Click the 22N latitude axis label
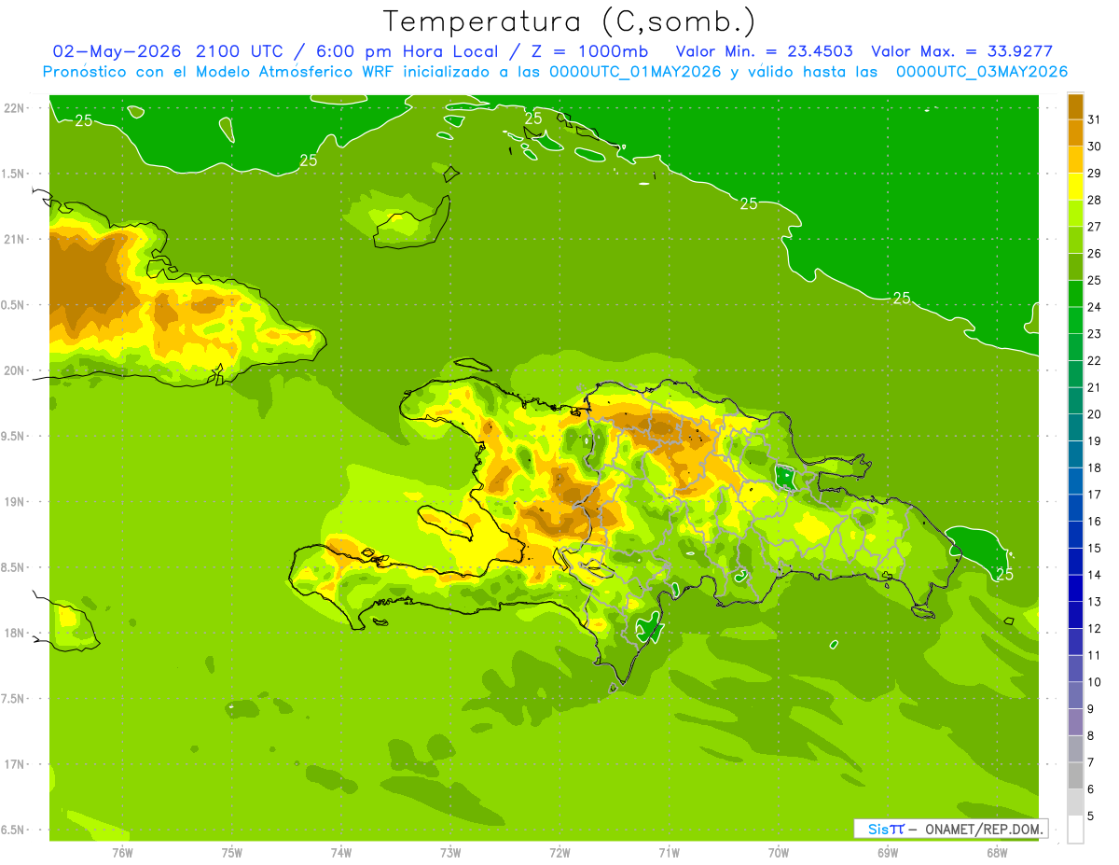 (x=16, y=108)
